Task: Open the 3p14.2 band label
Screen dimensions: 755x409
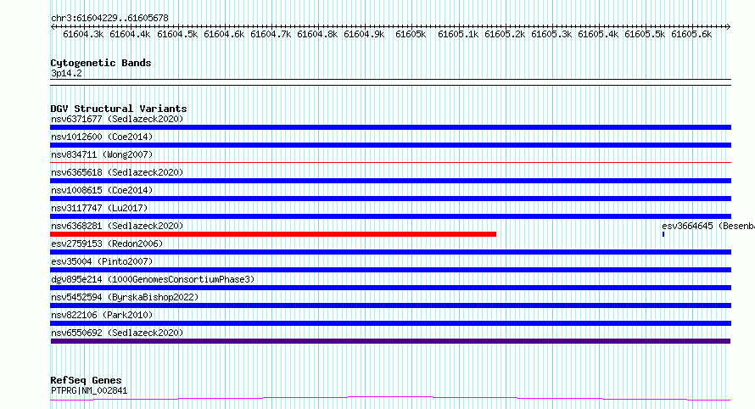Action: (x=66, y=73)
